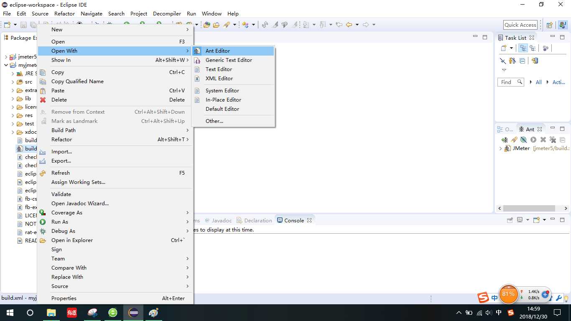
Task: Click Properties in the context menu
Action: (x=115, y=298)
